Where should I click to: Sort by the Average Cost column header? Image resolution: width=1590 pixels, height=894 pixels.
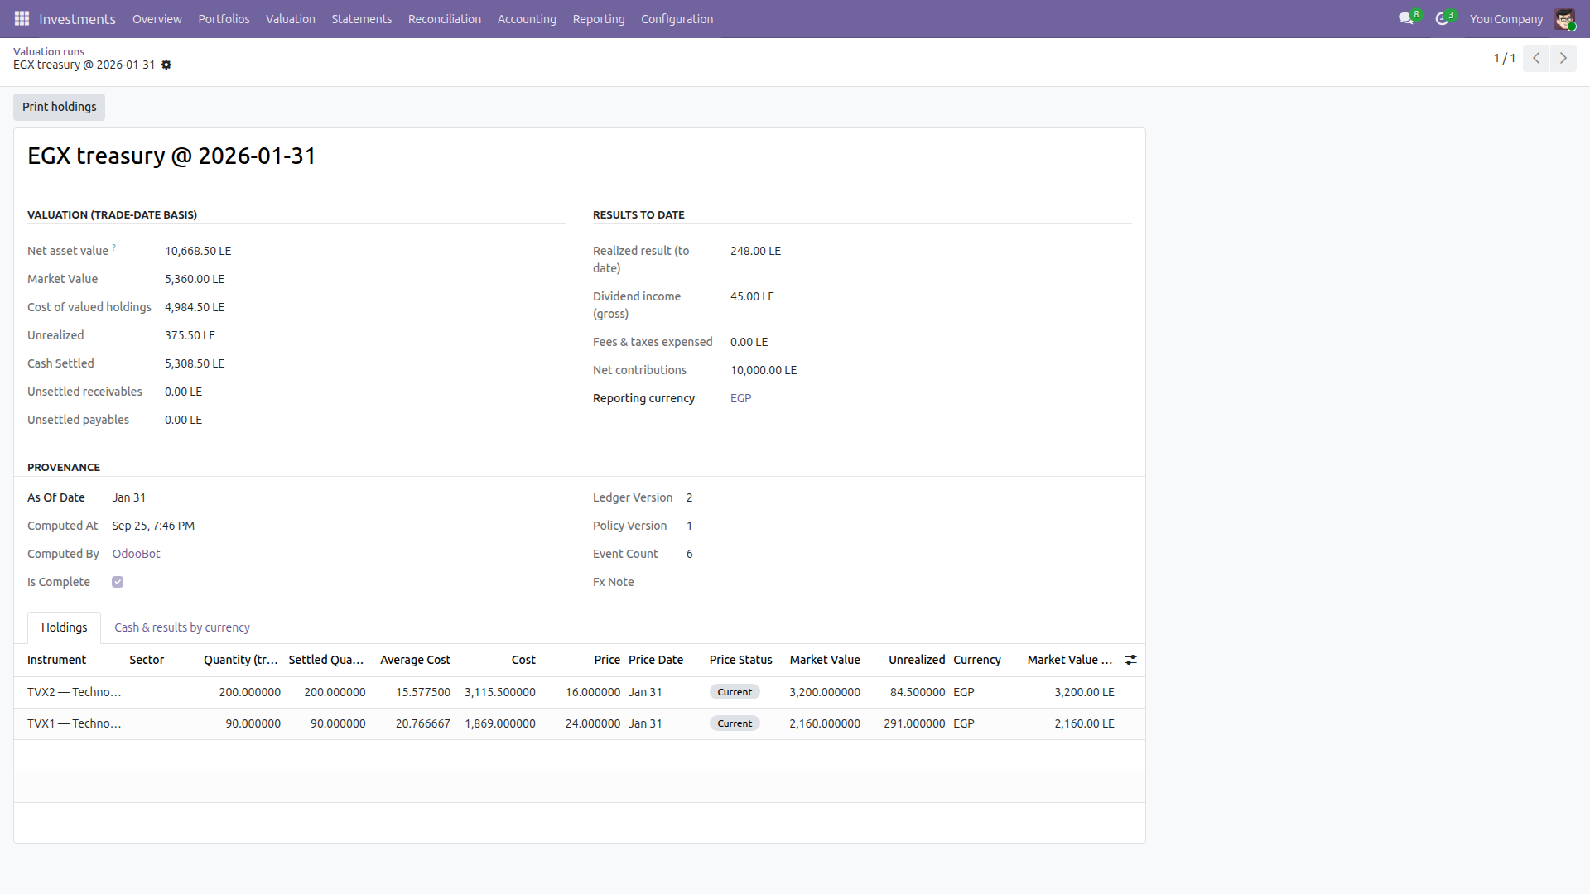pos(415,660)
